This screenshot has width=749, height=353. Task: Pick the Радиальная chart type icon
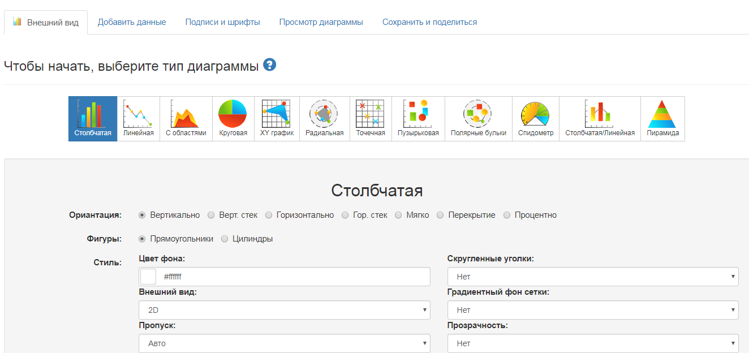324,118
